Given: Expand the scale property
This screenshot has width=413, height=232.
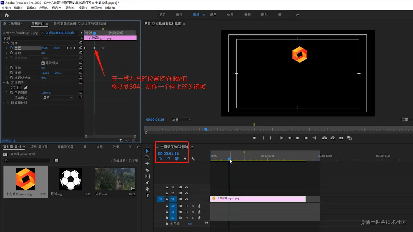Looking at the screenshot, I should pos(7,53).
